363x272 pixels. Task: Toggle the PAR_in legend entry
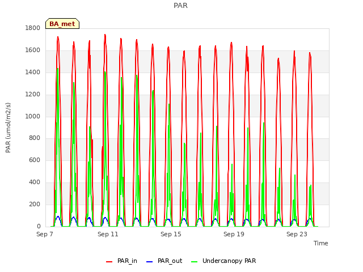click(x=121, y=261)
